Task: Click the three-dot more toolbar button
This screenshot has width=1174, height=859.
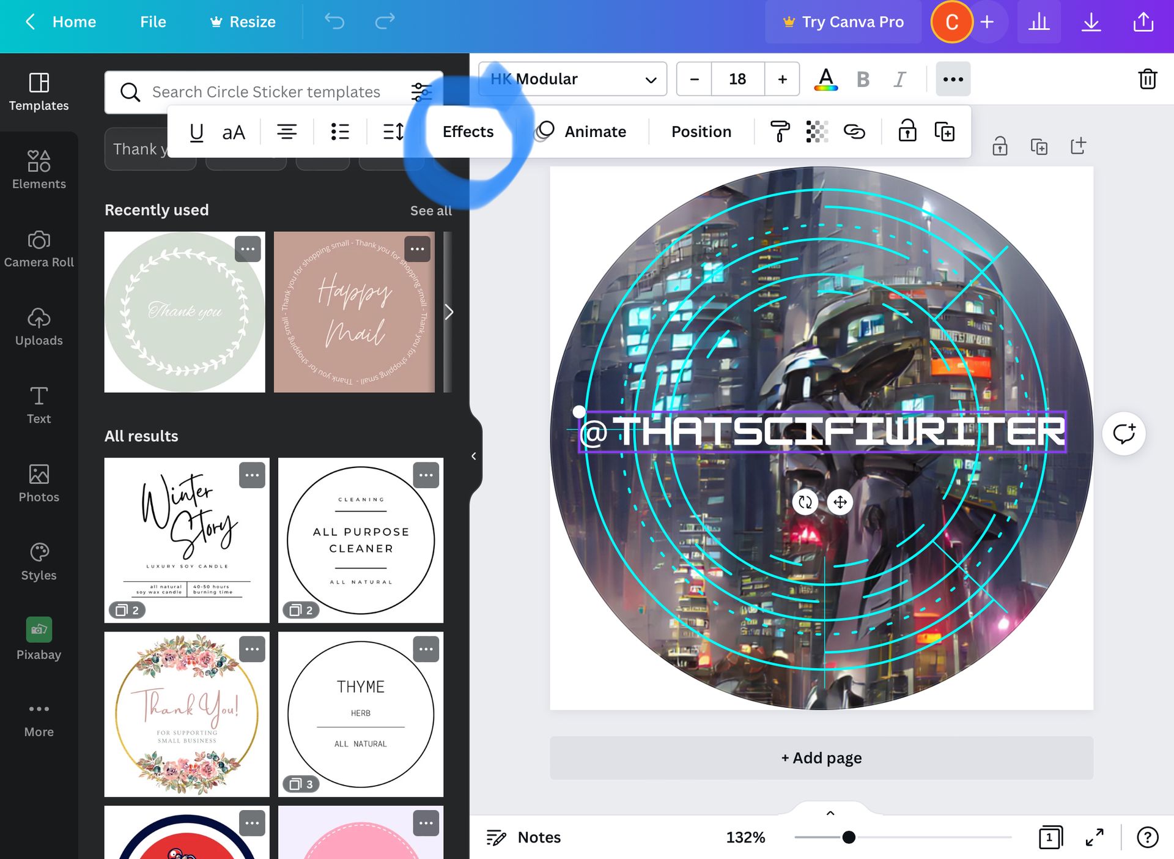Action: point(953,79)
